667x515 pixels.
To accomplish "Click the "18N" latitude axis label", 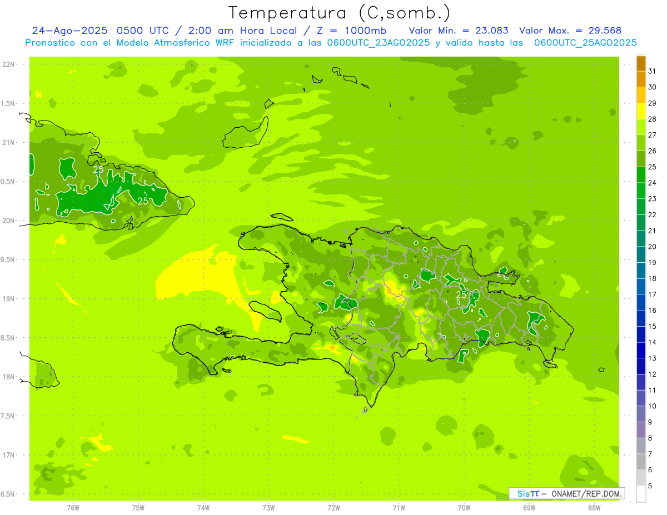I will [x=9, y=377].
